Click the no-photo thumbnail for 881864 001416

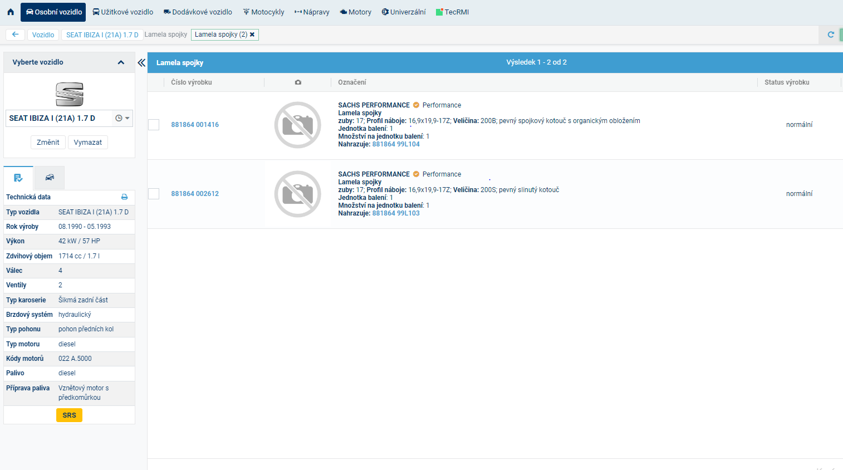298,125
